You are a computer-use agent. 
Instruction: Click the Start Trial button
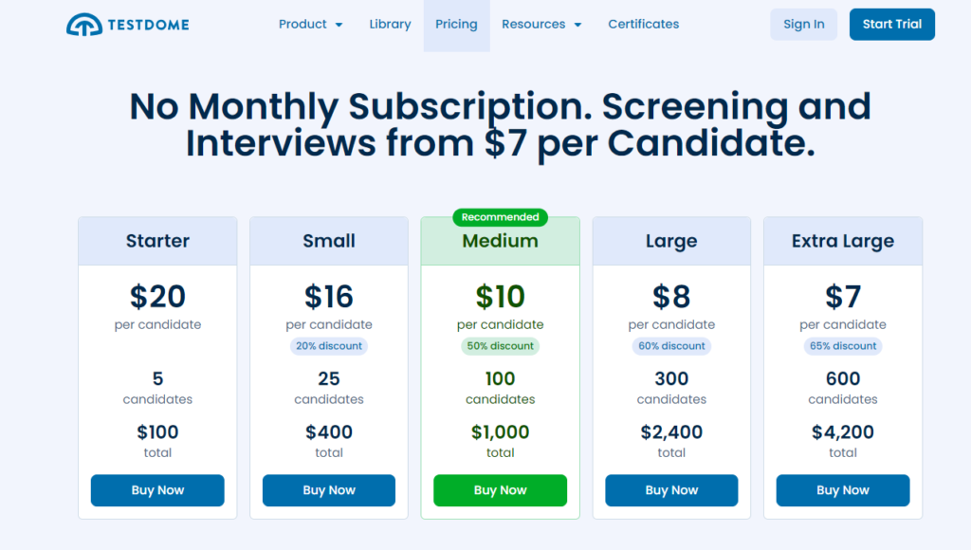(x=891, y=24)
